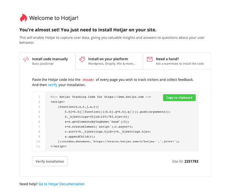Image resolution: width=235 pixels, height=193 pixels.
Task: Click the Basic JavaScript subtitle
Action: click(x=43, y=63)
